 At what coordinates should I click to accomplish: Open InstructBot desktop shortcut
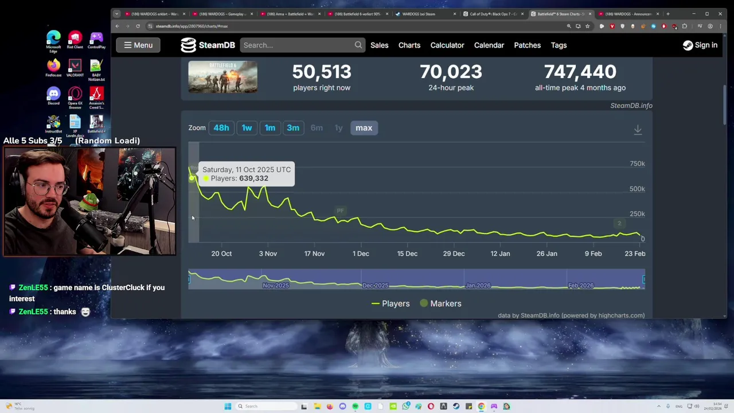53,124
